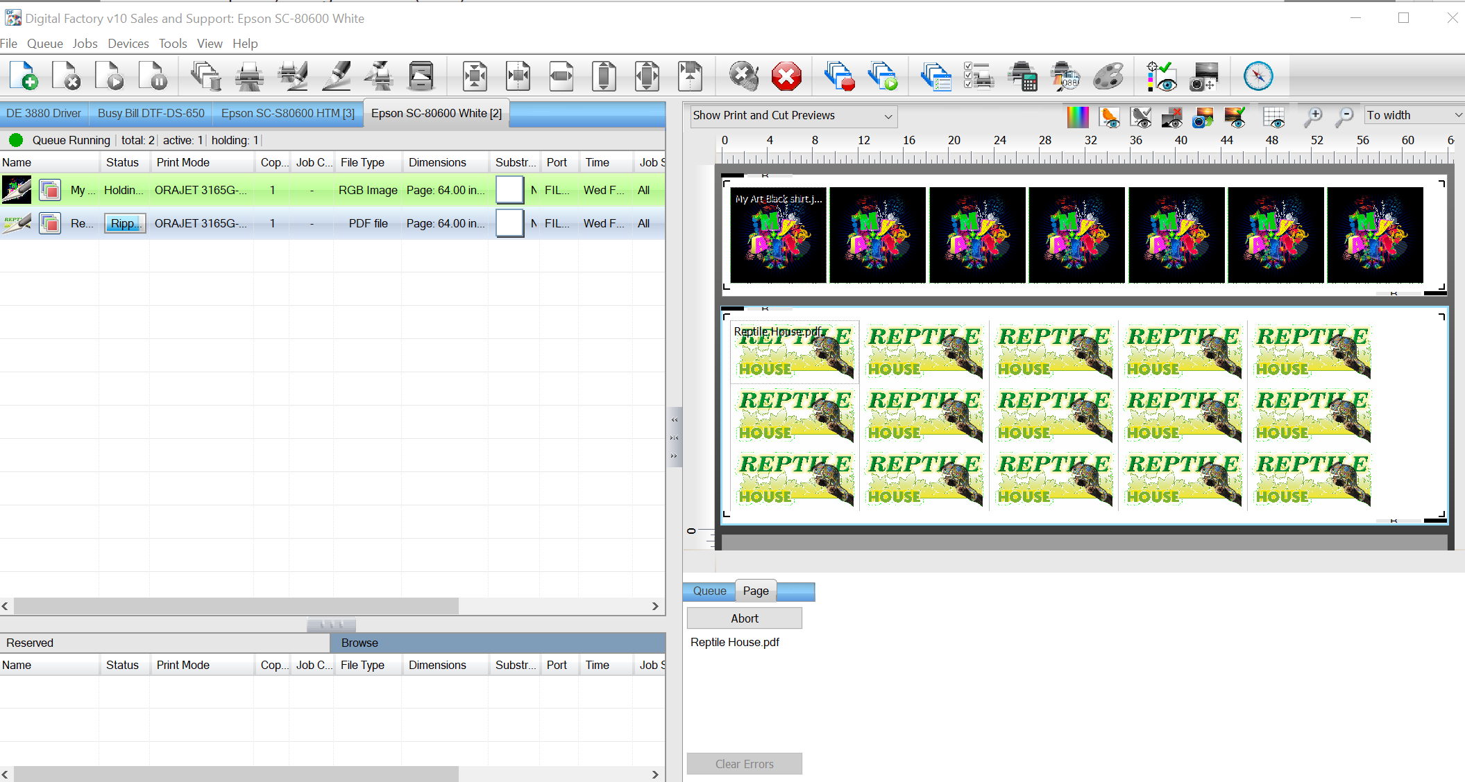Screen dimensions: 1465x782
Task: Toggle the grey bird check preview
Action: click(1141, 116)
